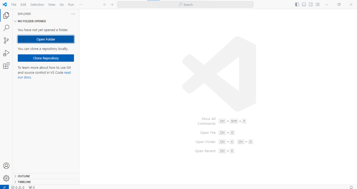Viewport: 357px width, 189px height.
Task: Expand the Outline section
Action: [x=24, y=176]
